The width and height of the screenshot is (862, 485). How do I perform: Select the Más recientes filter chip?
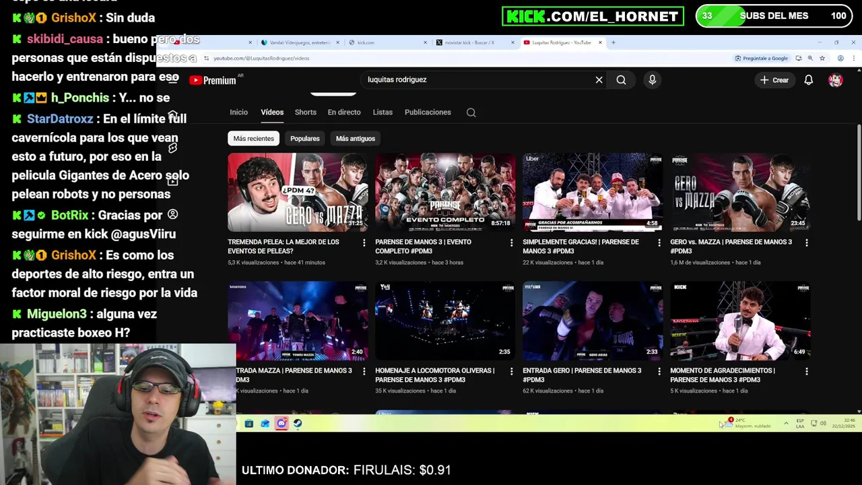(253, 139)
